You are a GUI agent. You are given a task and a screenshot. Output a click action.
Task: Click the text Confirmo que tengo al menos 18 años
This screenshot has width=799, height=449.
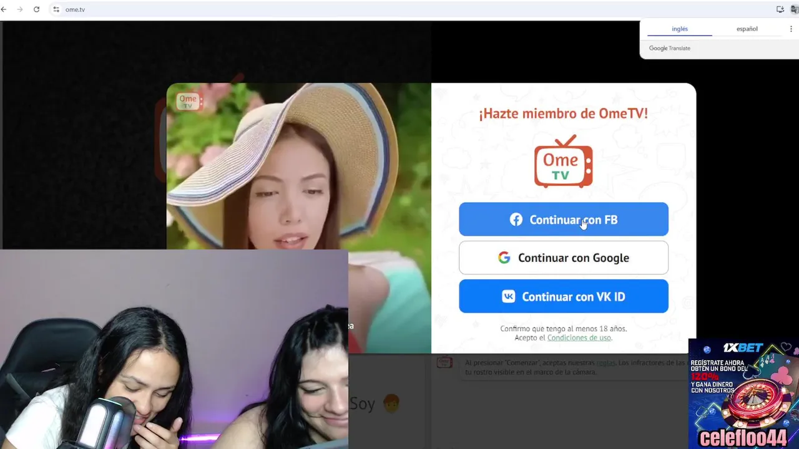563,329
